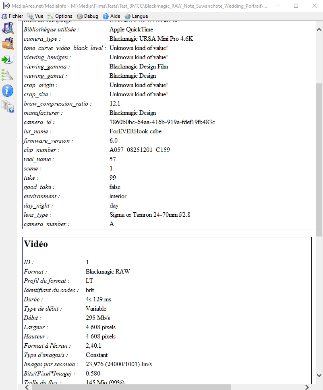Click clip number A057_08251201_C159
Viewport: 323px width, 390px height.
click(140, 150)
